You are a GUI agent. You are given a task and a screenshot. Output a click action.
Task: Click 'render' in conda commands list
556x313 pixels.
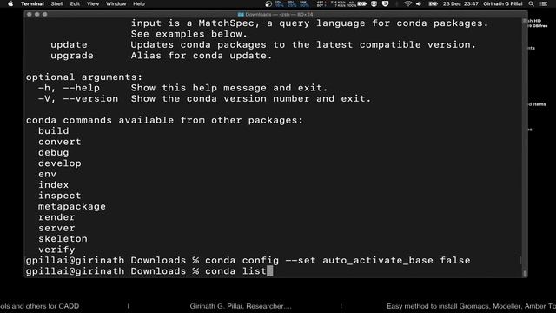pyautogui.click(x=56, y=217)
